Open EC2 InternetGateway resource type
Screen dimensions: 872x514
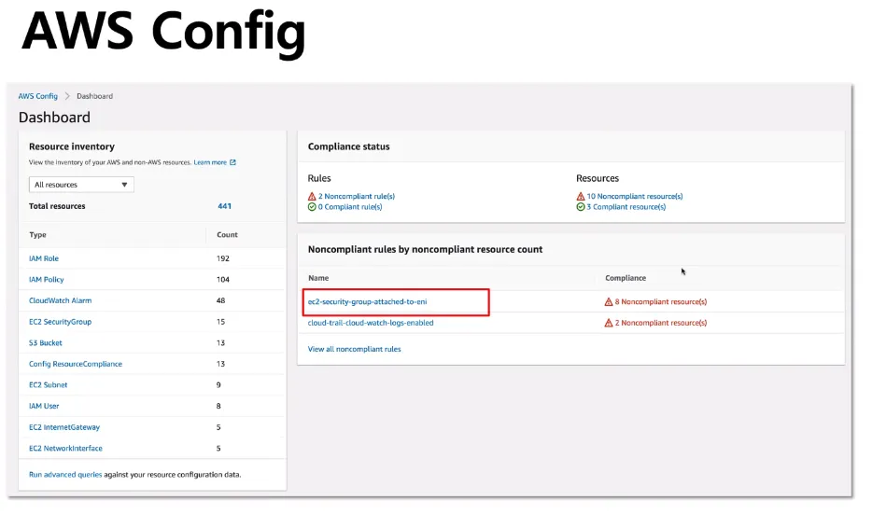[64, 427]
